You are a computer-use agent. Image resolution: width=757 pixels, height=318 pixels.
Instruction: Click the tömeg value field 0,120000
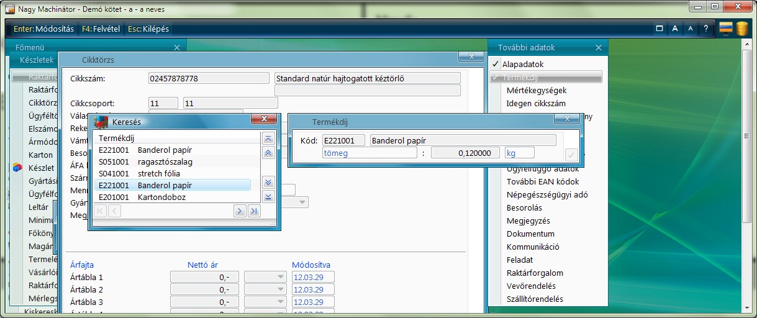tap(465, 153)
